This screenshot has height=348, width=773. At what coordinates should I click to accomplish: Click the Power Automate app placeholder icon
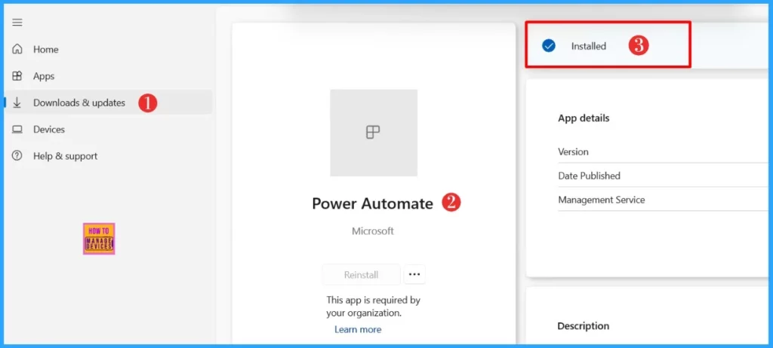click(x=373, y=133)
